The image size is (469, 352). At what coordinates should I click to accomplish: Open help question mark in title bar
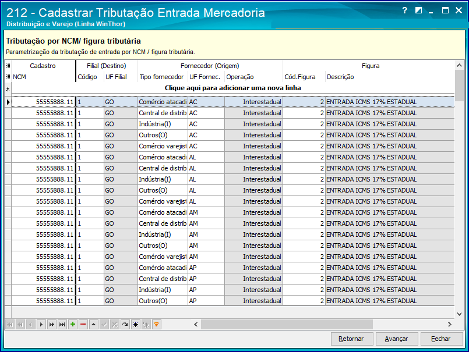click(405, 10)
